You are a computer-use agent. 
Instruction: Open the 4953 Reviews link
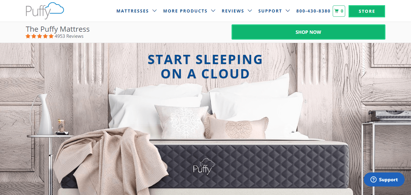[x=69, y=36]
